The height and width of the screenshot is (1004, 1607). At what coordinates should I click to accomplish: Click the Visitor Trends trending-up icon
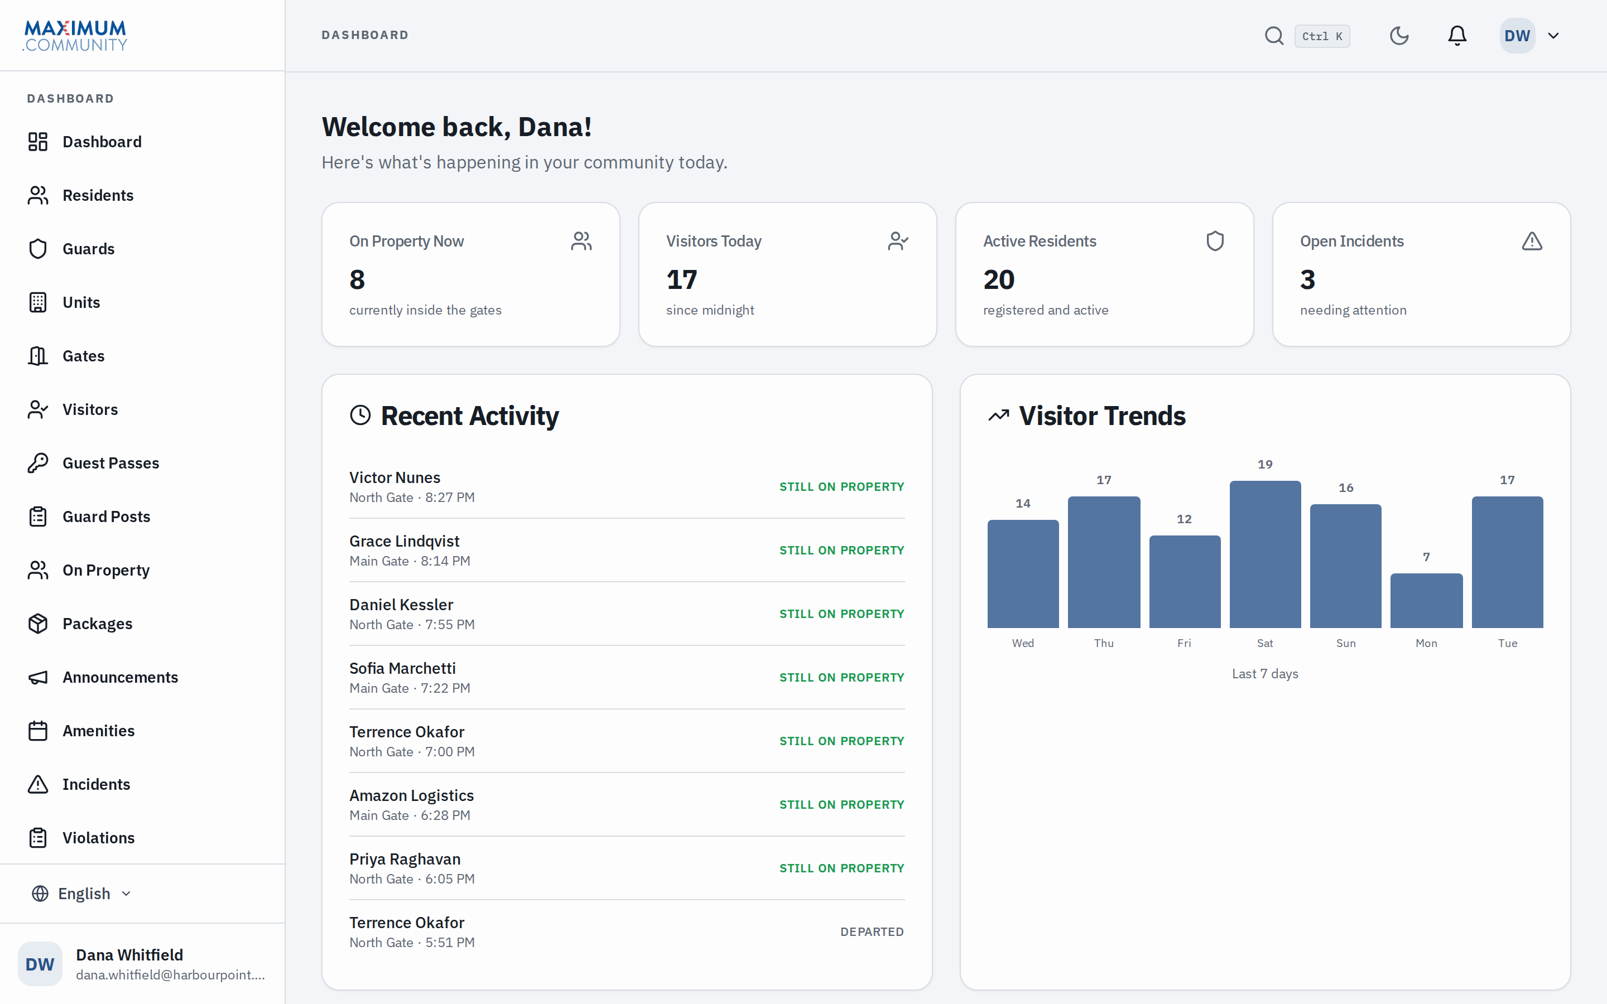(x=999, y=416)
